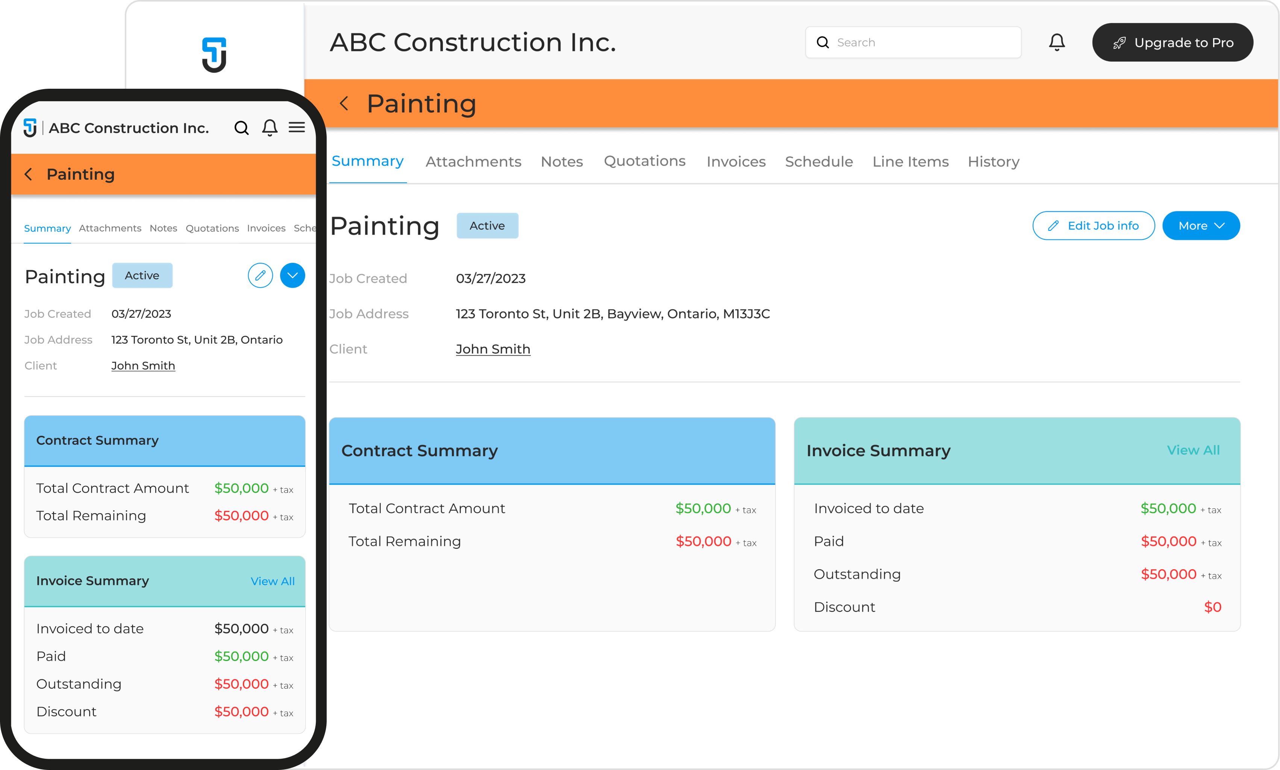This screenshot has width=1280, height=770.
Task: Tap the mobile notification bell icon
Action: tap(270, 127)
